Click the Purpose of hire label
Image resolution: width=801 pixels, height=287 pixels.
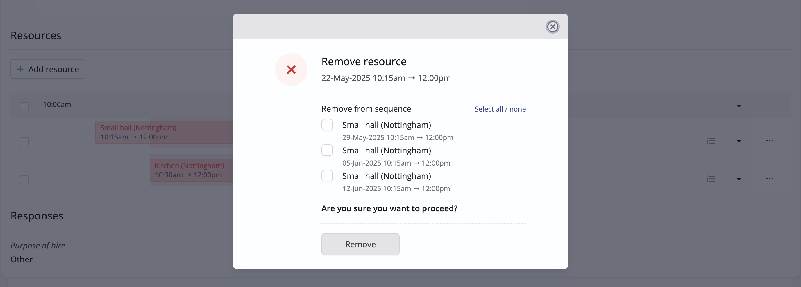pos(37,246)
